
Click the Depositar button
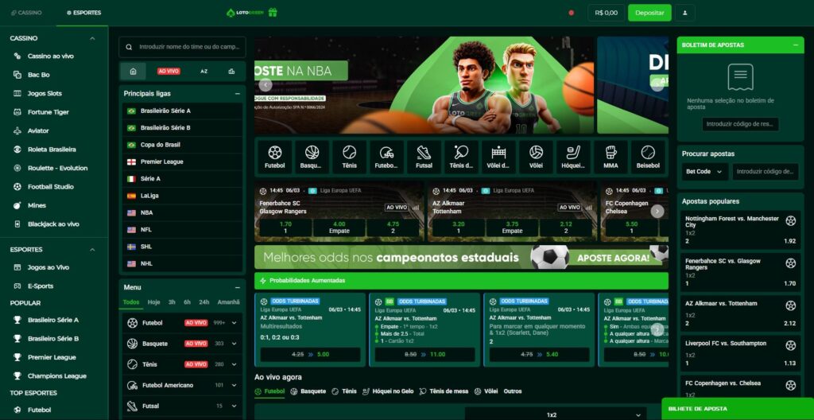649,13
